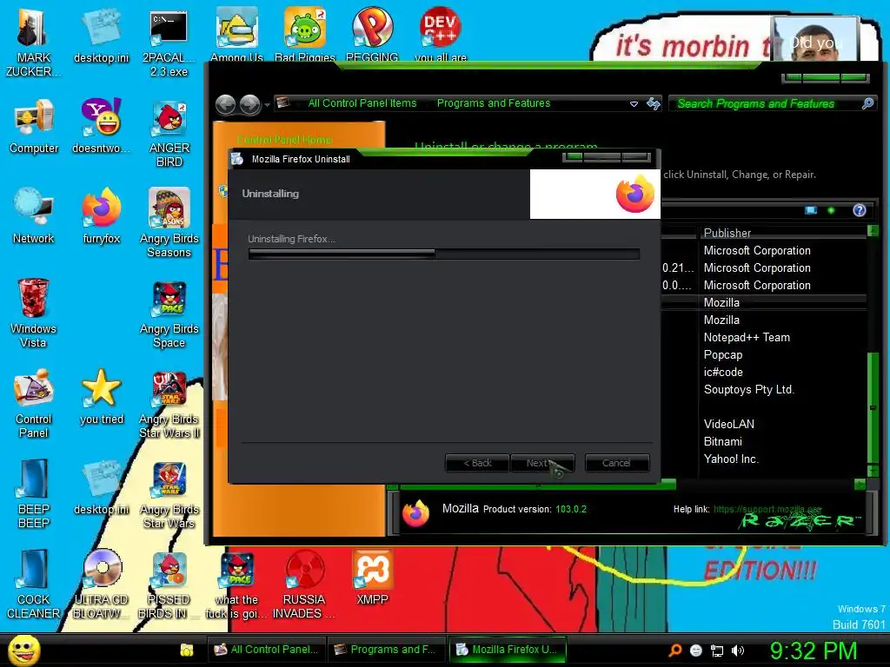Click the vertical scrollbar in program list
This screenshot has height=667, width=890.
point(873,407)
